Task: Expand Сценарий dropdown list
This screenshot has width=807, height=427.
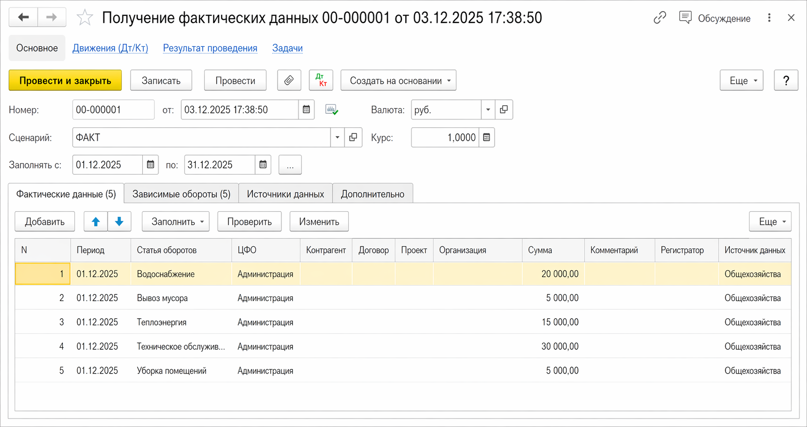Action: (337, 137)
